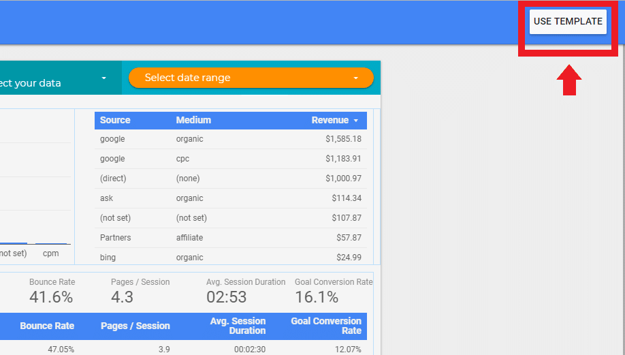Click the $114.34 revenue value
Viewport: 625px width, 355px height.
[347, 198]
